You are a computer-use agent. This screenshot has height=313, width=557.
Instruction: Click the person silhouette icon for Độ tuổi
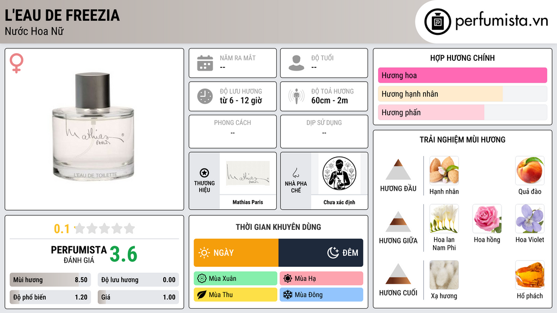click(296, 63)
